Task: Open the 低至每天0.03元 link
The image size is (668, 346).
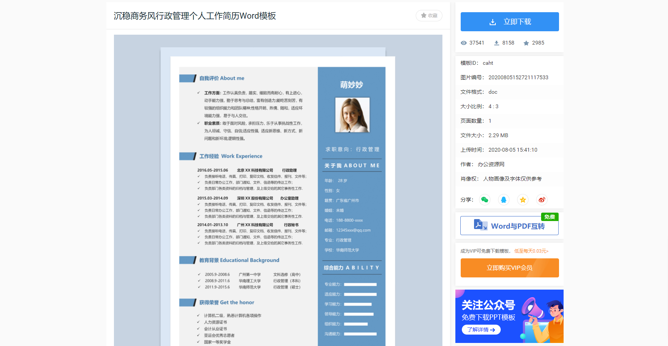Action: pos(531,251)
